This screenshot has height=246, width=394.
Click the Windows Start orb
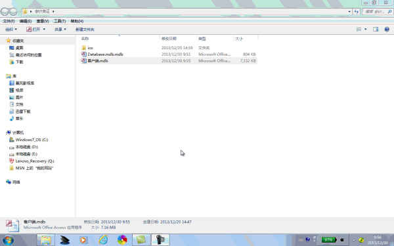pos(8,240)
